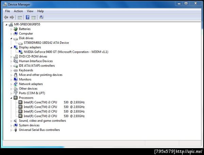204x155 pixels.
Task: Expand the DVD/CD-ROM drives node arrow
Action: coord(11,57)
